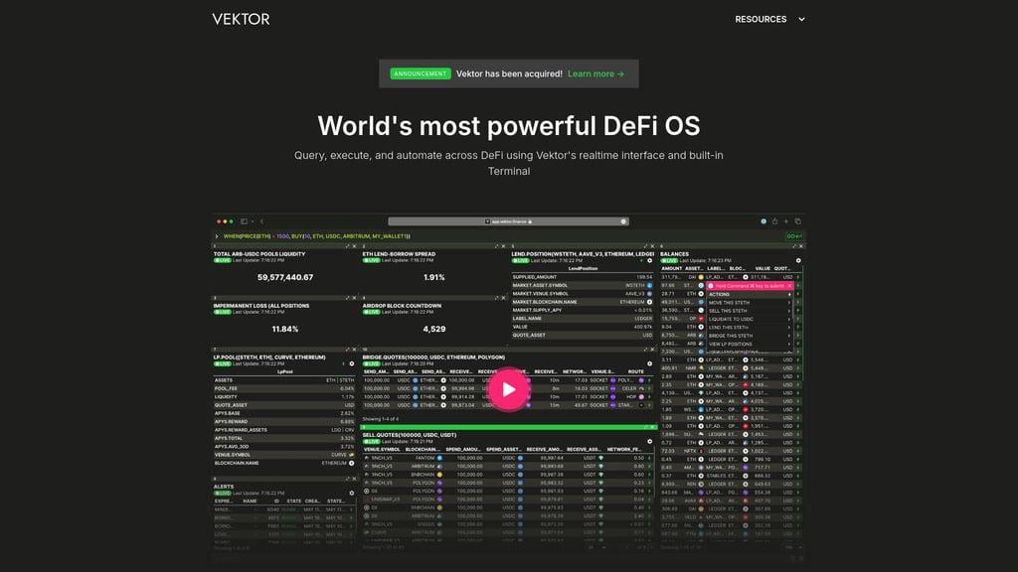Expand the Impermanent Loss panel
1018x572 pixels.
pyautogui.click(x=347, y=298)
